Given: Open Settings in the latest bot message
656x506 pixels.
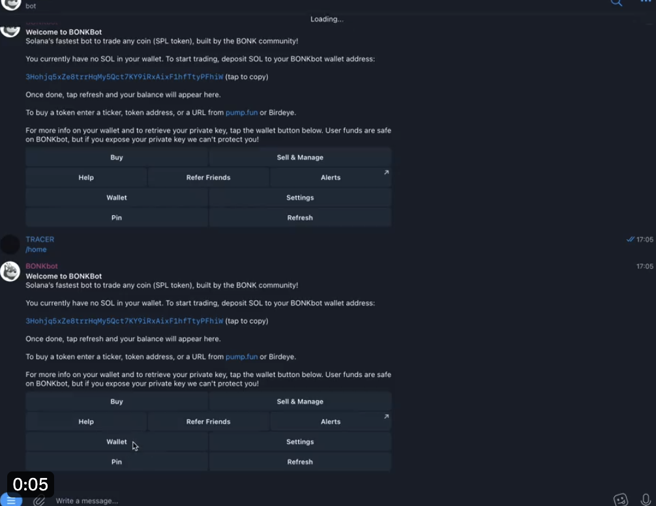Looking at the screenshot, I should 300,441.
